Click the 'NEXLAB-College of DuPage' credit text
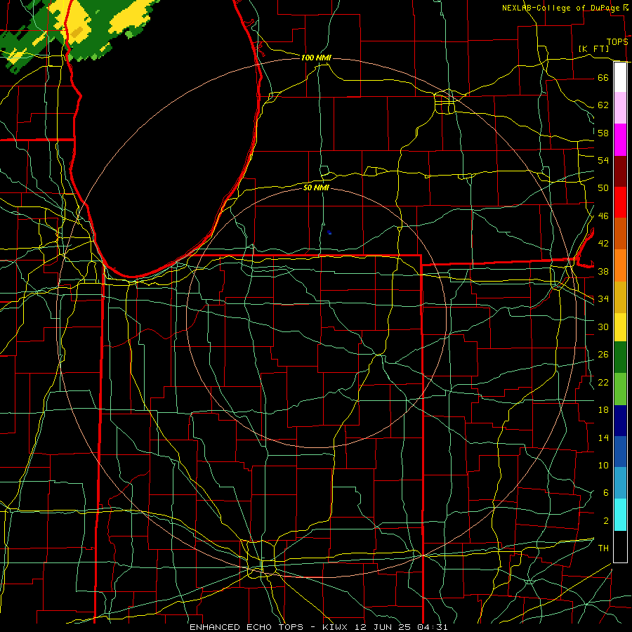Image resolution: width=632 pixels, height=632 pixels. coord(560,8)
